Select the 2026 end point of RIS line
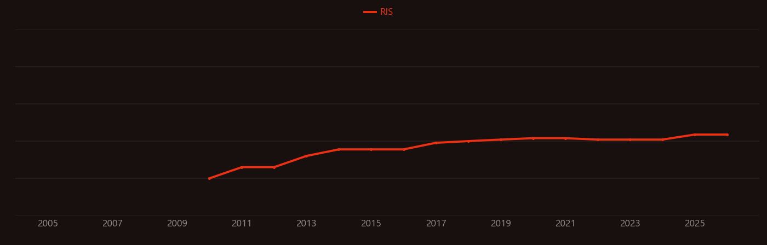 727,135
